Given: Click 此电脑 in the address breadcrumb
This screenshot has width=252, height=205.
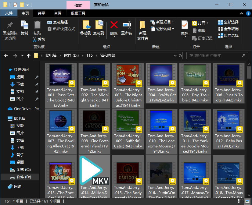Looking at the screenshot, I should coord(51,55).
